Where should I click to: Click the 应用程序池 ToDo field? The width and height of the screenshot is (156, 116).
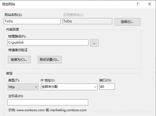[87, 21]
